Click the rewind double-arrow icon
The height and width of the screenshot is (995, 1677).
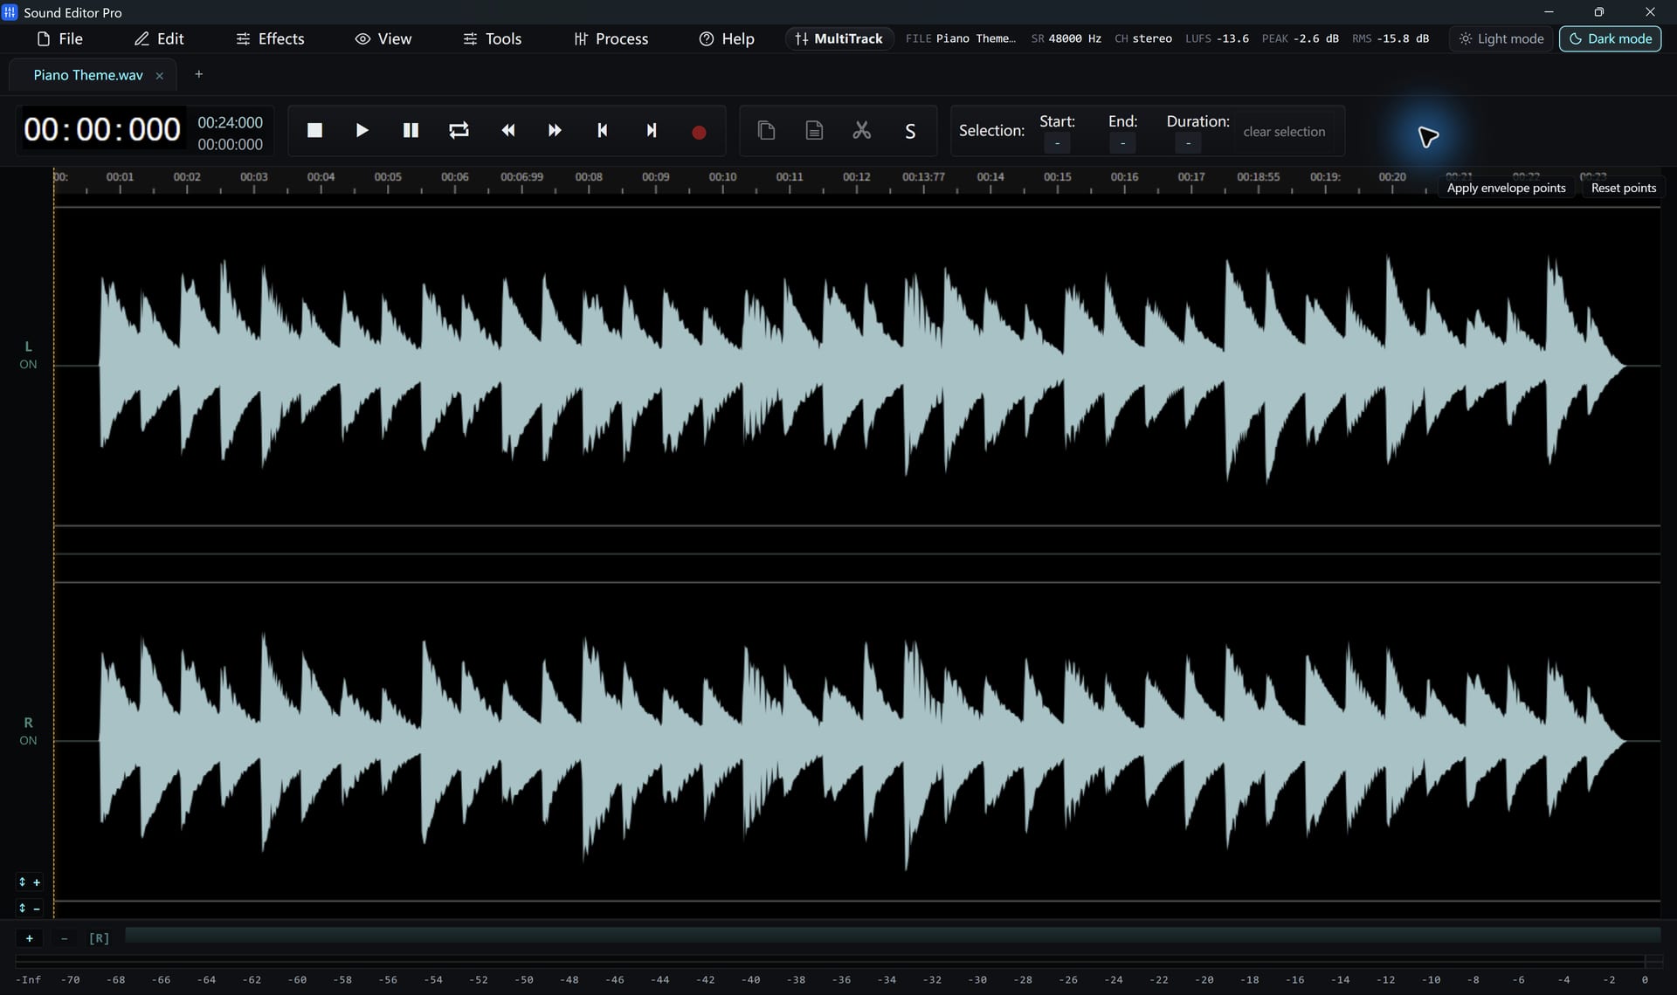507,131
